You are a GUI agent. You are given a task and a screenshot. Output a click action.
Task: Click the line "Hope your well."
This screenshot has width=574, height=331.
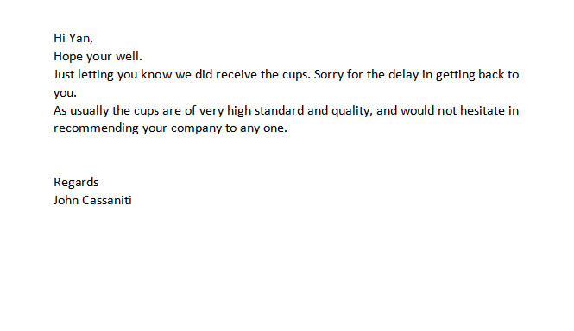pos(98,56)
